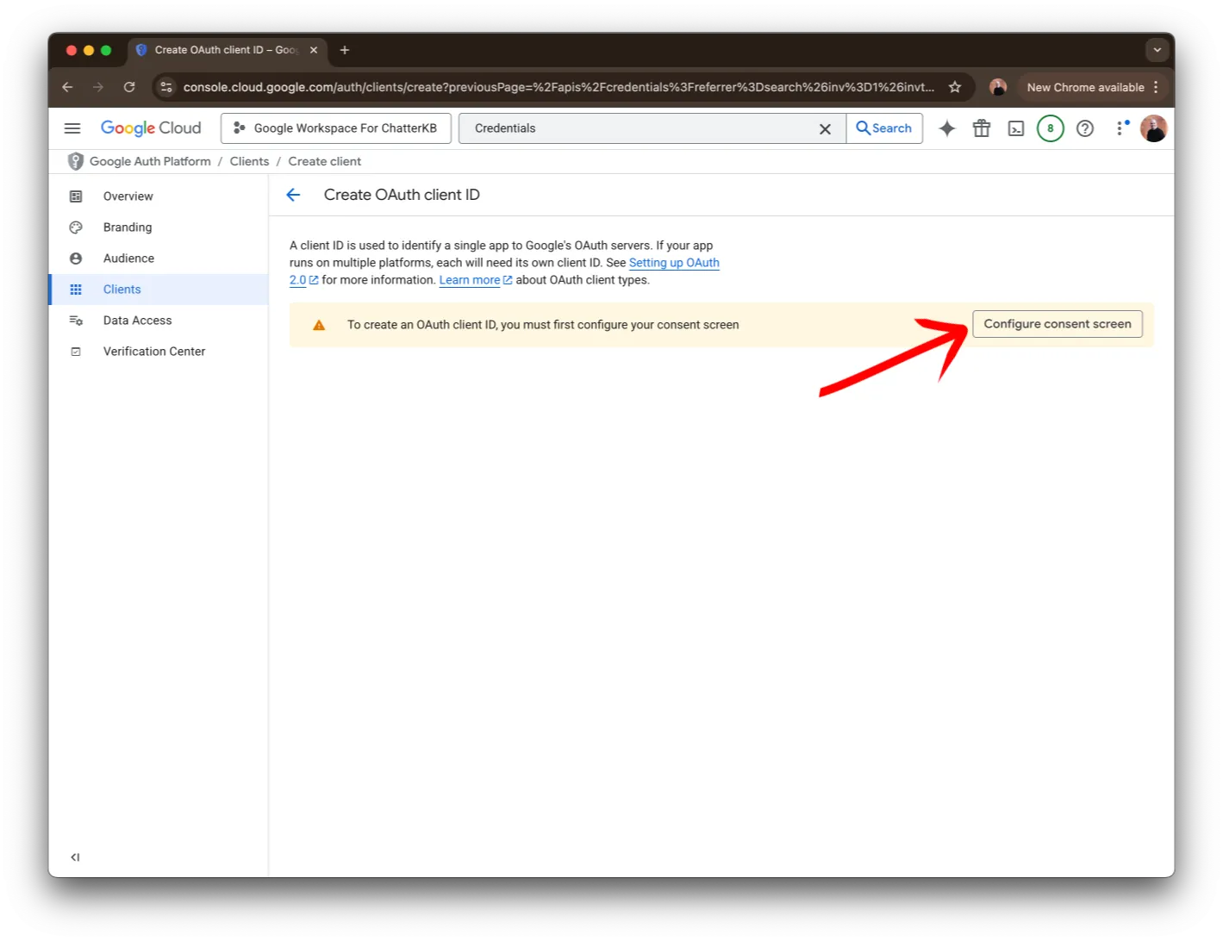Open Data Access in the sidebar
Image resolution: width=1223 pixels, height=941 pixels.
[x=159, y=321]
